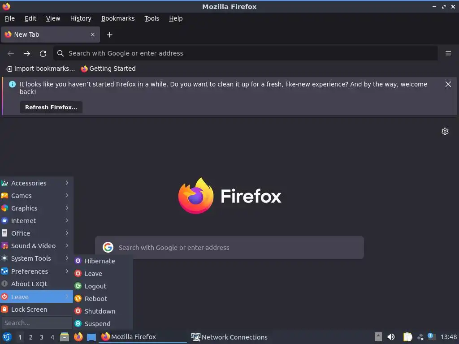Viewport: 459px width, 344px height.
Task: Switch to virtual desktop 1
Action: coord(20,337)
